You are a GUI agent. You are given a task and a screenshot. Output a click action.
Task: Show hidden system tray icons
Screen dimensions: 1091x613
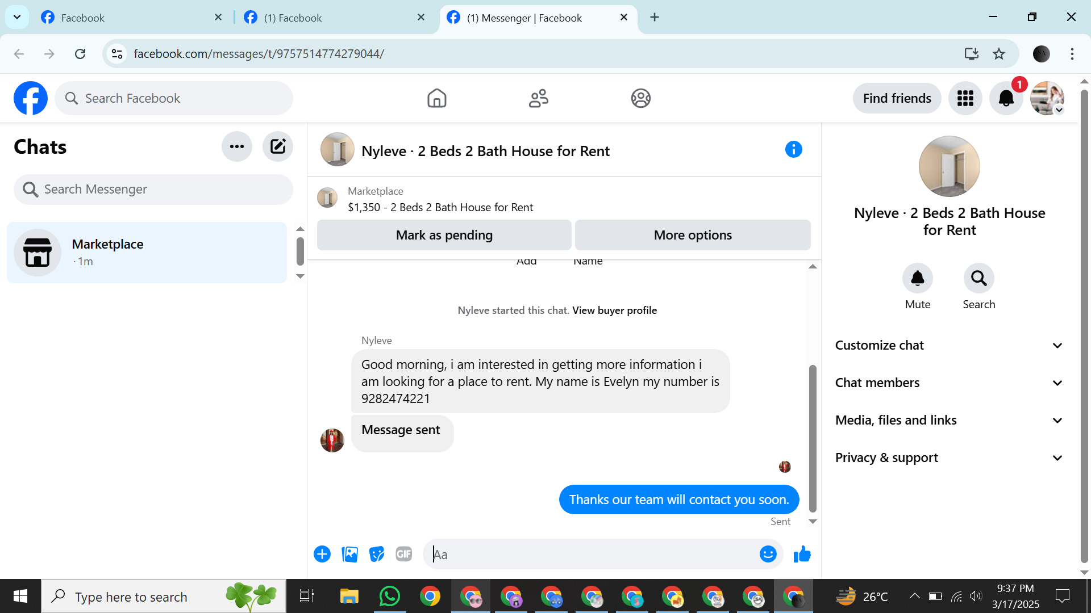tap(914, 596)
